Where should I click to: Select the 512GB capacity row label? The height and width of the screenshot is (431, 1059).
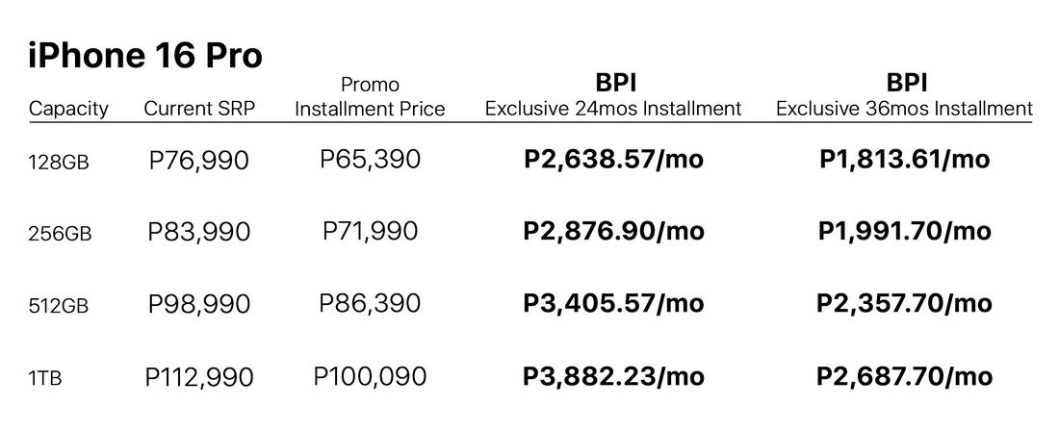tap(59, 306)
